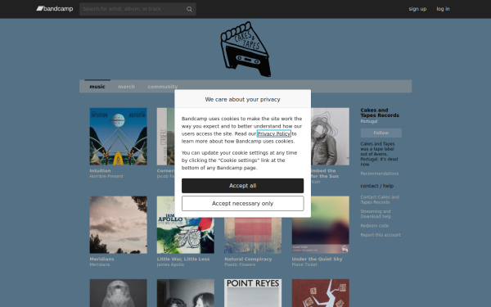The width and height of the screenshot is (491, 307).
Task: Click the Plastic Flowers artist name
Action: click(240, 264)
